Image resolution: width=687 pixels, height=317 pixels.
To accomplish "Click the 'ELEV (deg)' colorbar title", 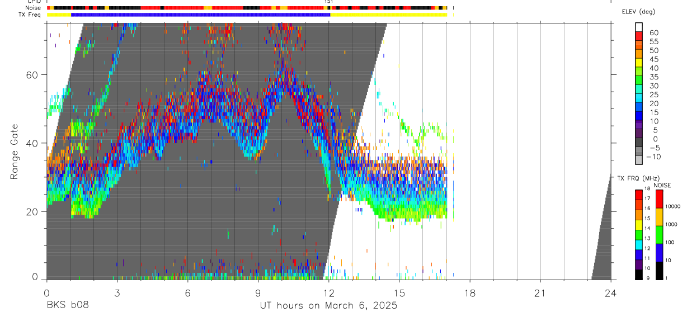I will click(638, 12).
